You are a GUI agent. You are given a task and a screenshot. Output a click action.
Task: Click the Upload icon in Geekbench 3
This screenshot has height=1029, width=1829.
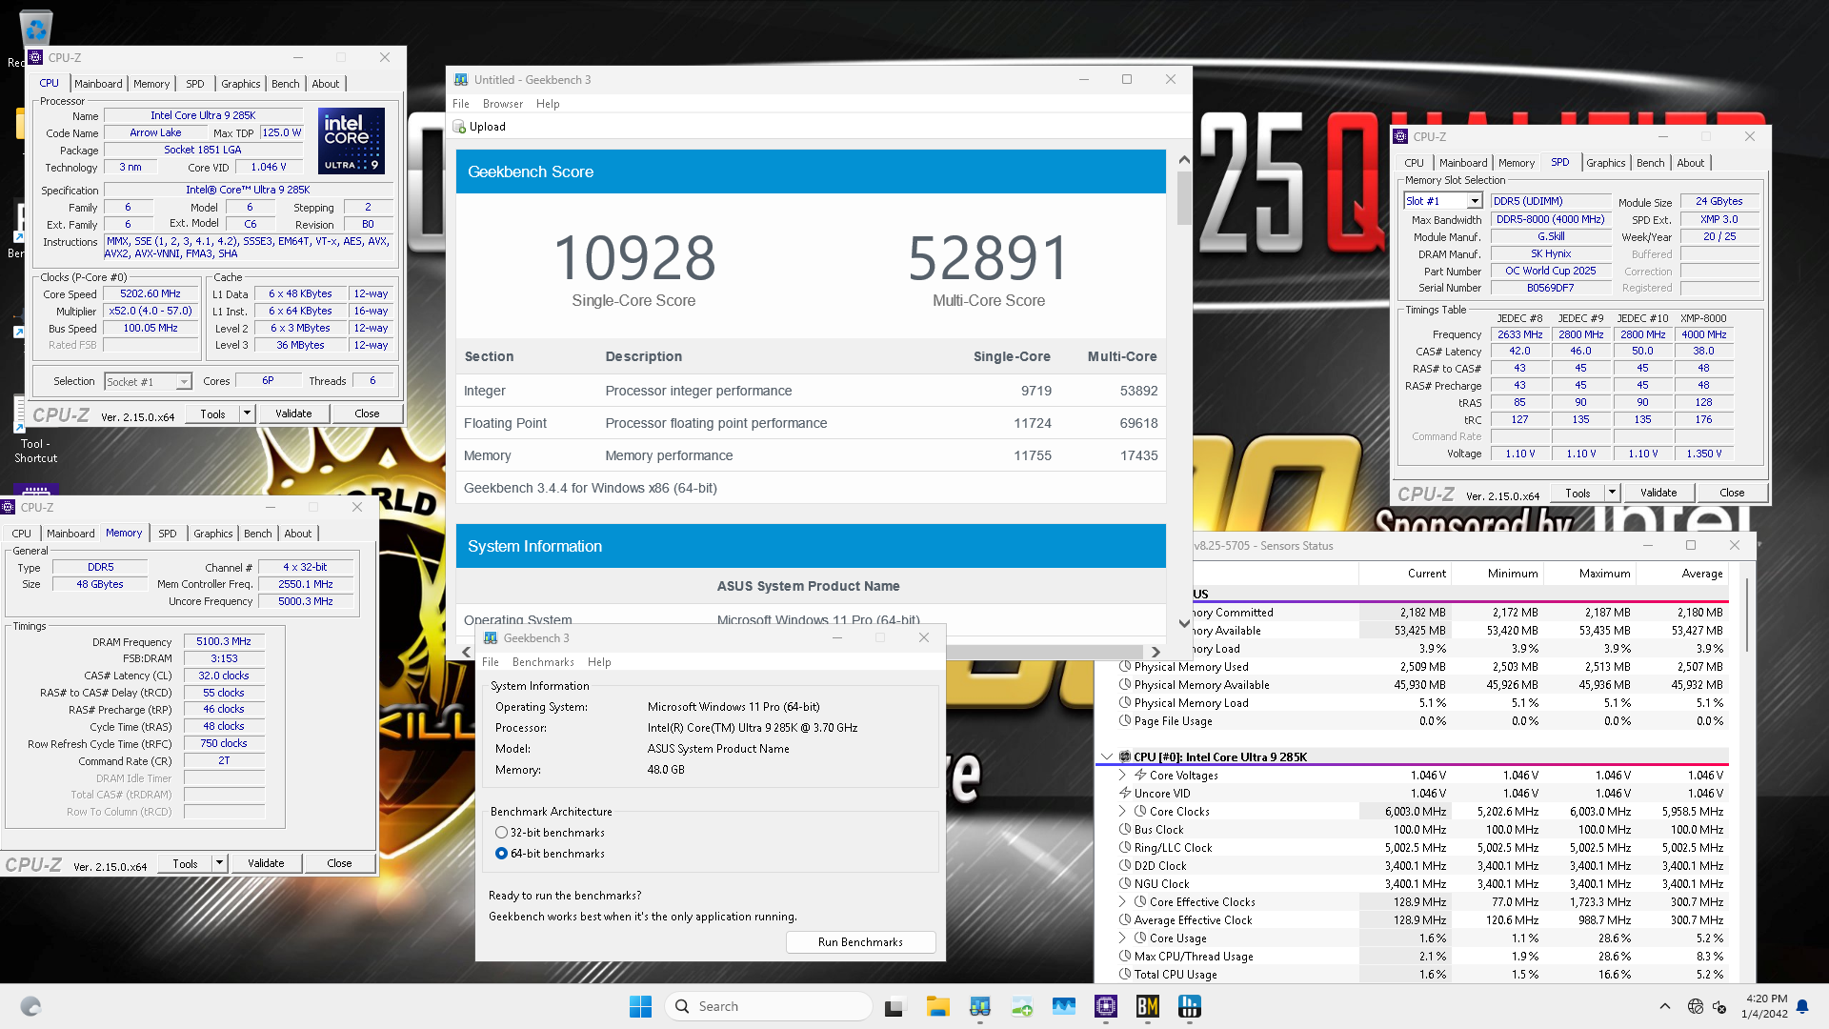pos(460,127)
